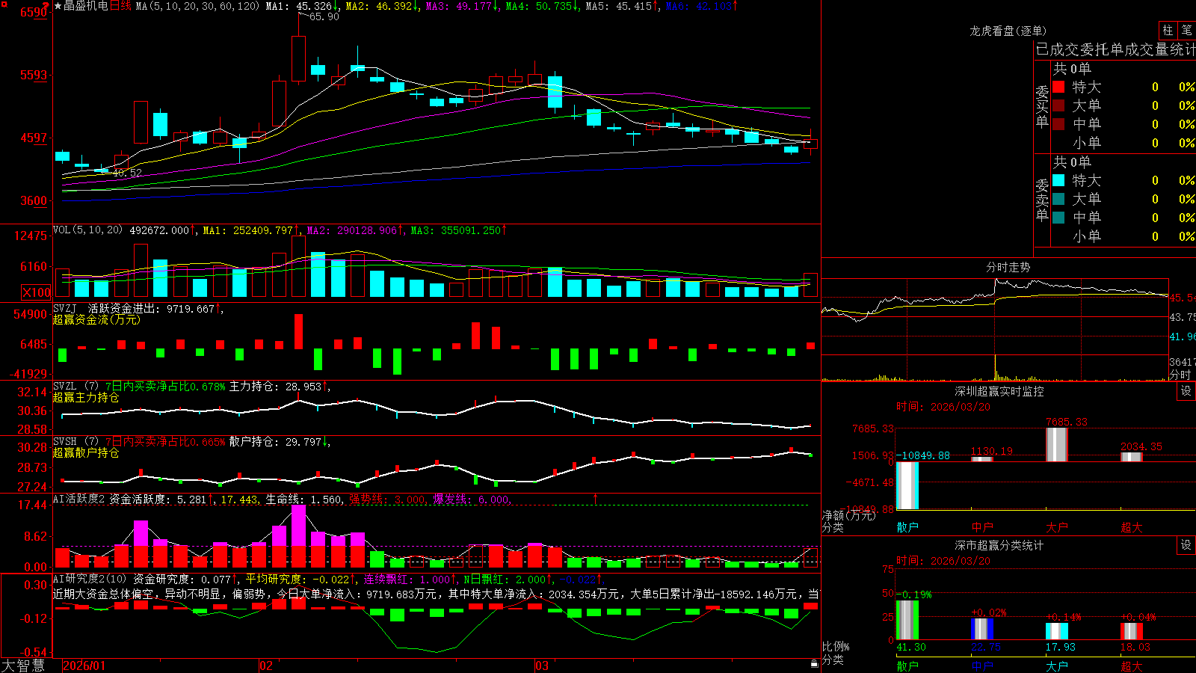Click the 大智慧 logo text at bottom-left
The image size is (1196, 673).
tap(23, 665)
